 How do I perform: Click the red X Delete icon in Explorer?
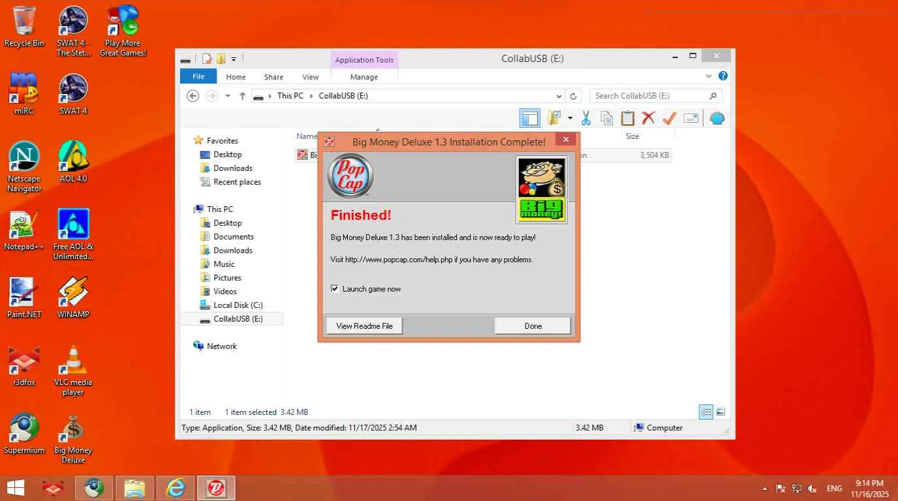point(648,118)
